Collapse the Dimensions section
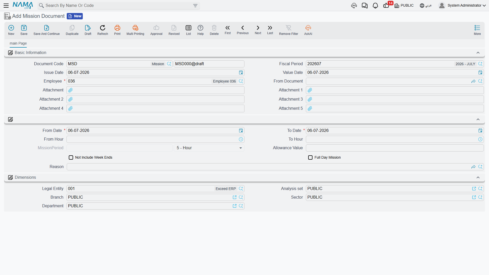This screenshot has height=275, width=489. [x=478, y=177]
